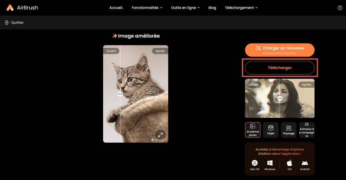Image resolution: width=346 pixels, height=180 pixels.
Task: Click the orange Charger un nouveau button
Action: click(280, 50)
